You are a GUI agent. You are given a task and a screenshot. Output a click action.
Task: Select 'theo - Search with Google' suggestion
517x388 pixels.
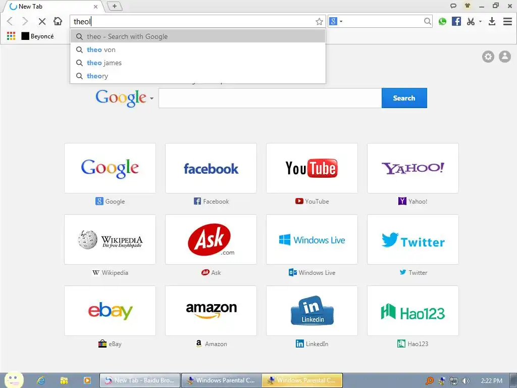point(198,36)
